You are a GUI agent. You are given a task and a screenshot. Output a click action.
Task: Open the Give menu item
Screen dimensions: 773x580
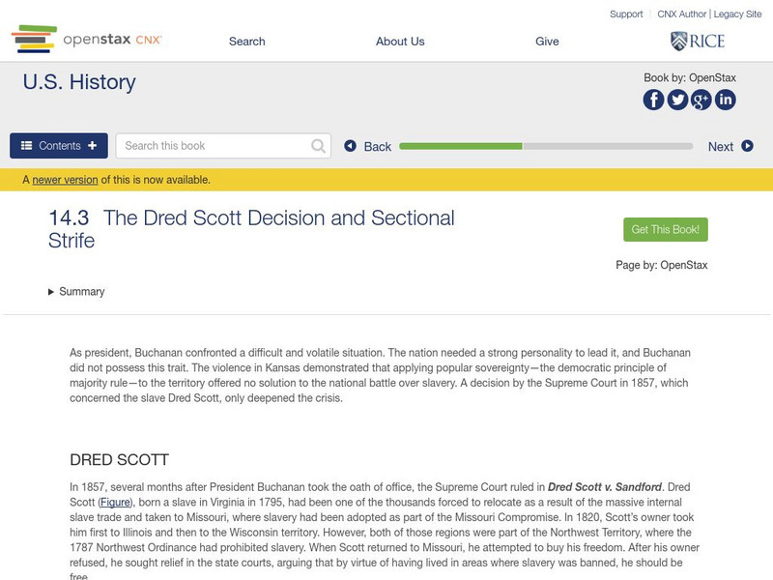click(x=547, y=42)
